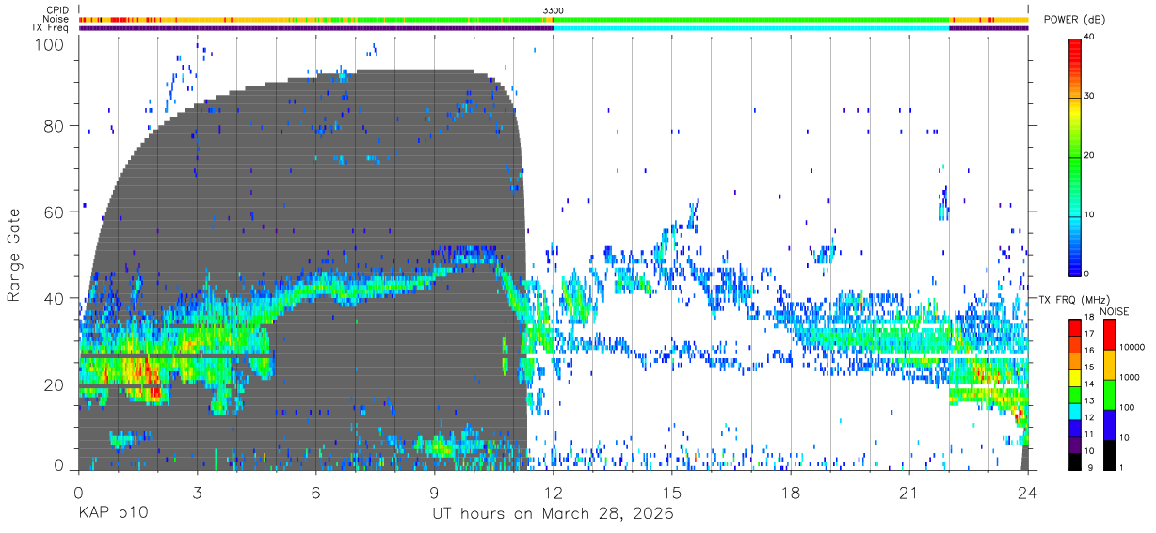The width and height of the screenshot is (1156, 533).
Task: Select the 'Range Gate' y-axis label
Action: click(14, 254)
